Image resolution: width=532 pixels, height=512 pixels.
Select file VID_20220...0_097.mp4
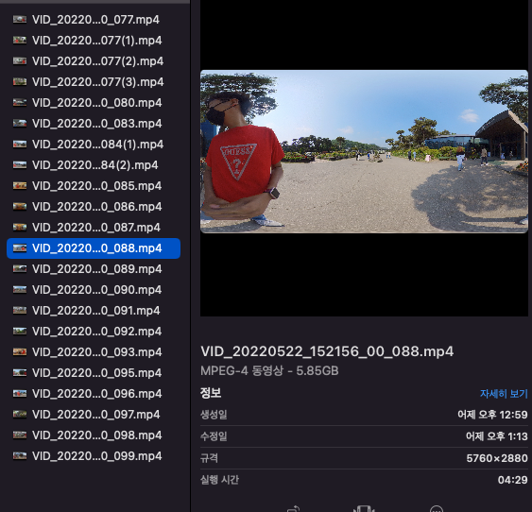[x=94, y=415]
